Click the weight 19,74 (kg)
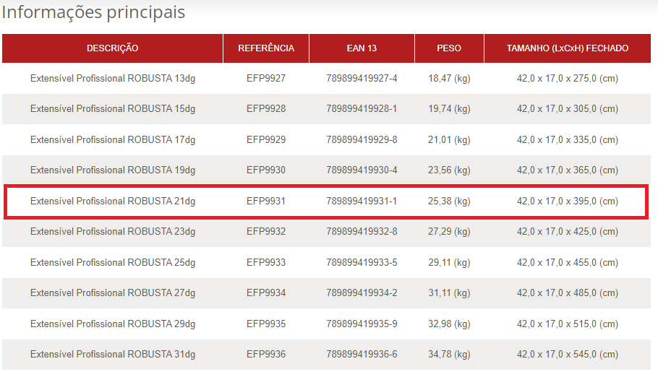Image resolution: width=658 pixels, height=377 pixels. tap(449, 109)
